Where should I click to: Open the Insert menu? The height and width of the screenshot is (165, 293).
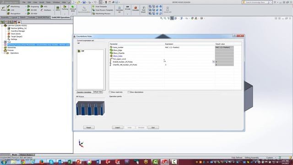point(42,2)
